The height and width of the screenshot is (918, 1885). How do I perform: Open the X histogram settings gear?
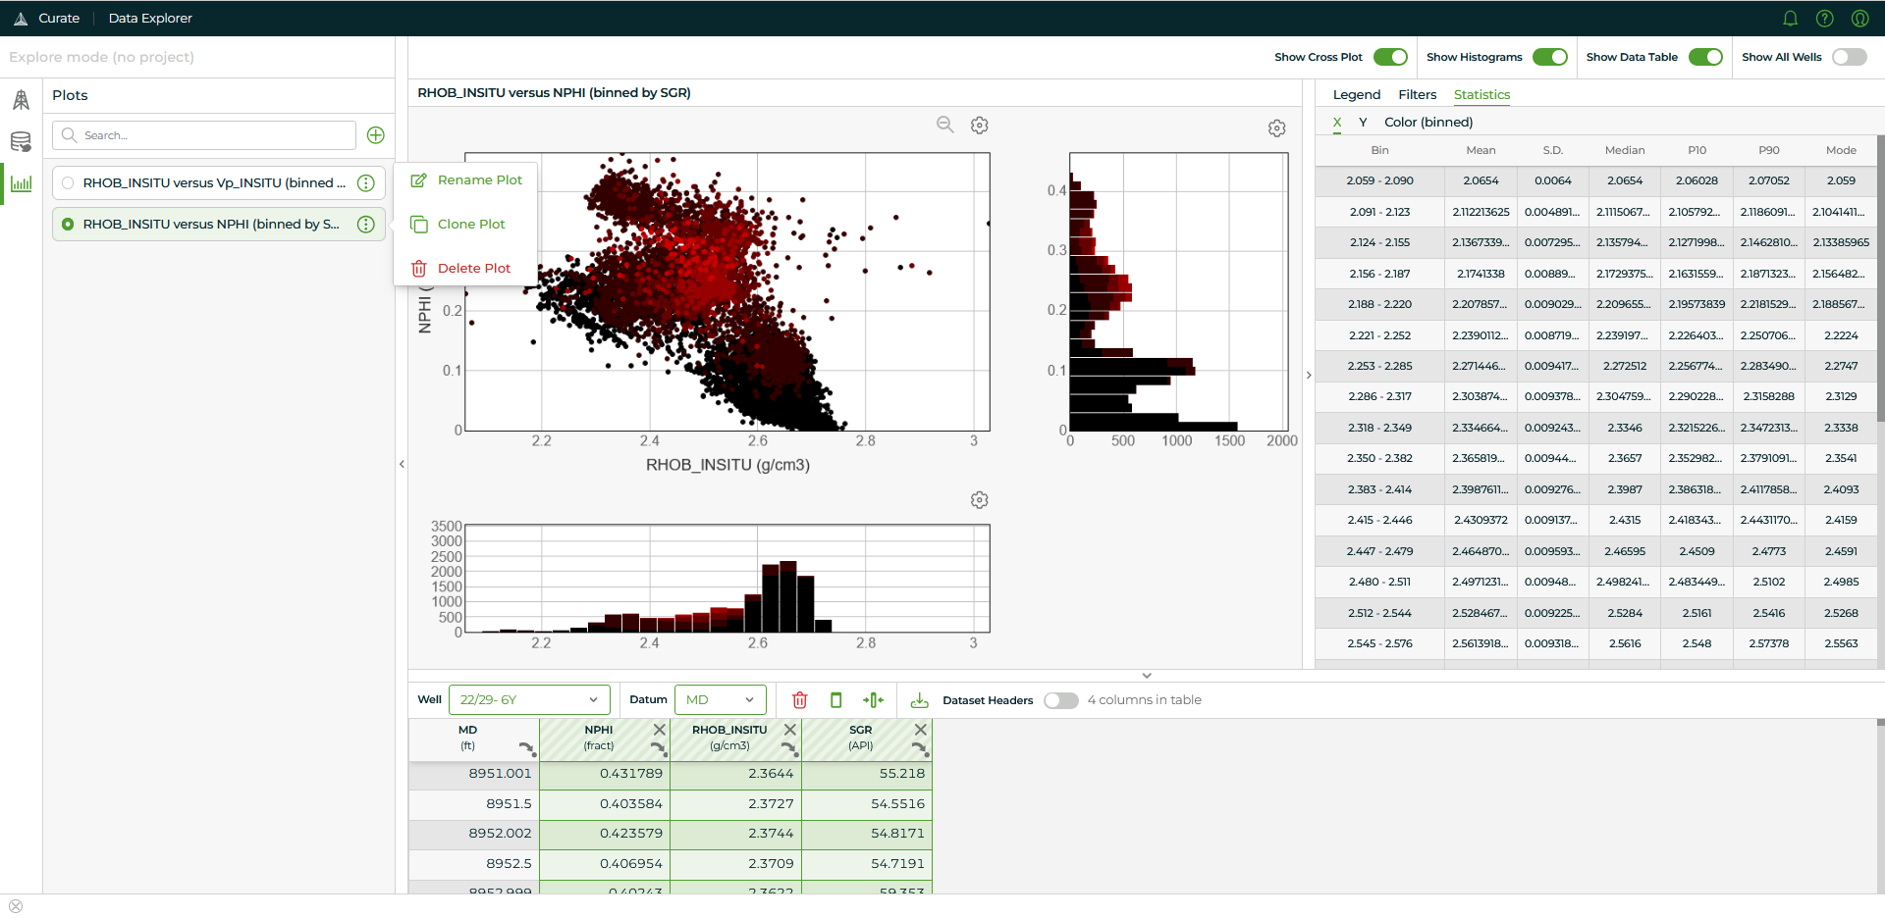pos(979,500)
